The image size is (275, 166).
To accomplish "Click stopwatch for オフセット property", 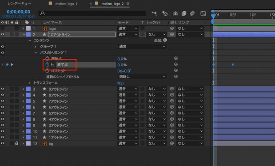I will pos(47,71).
